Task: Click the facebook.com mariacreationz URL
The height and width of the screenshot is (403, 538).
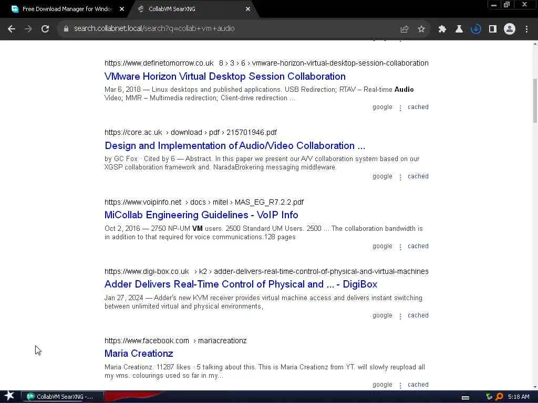Action: point(175,341)
